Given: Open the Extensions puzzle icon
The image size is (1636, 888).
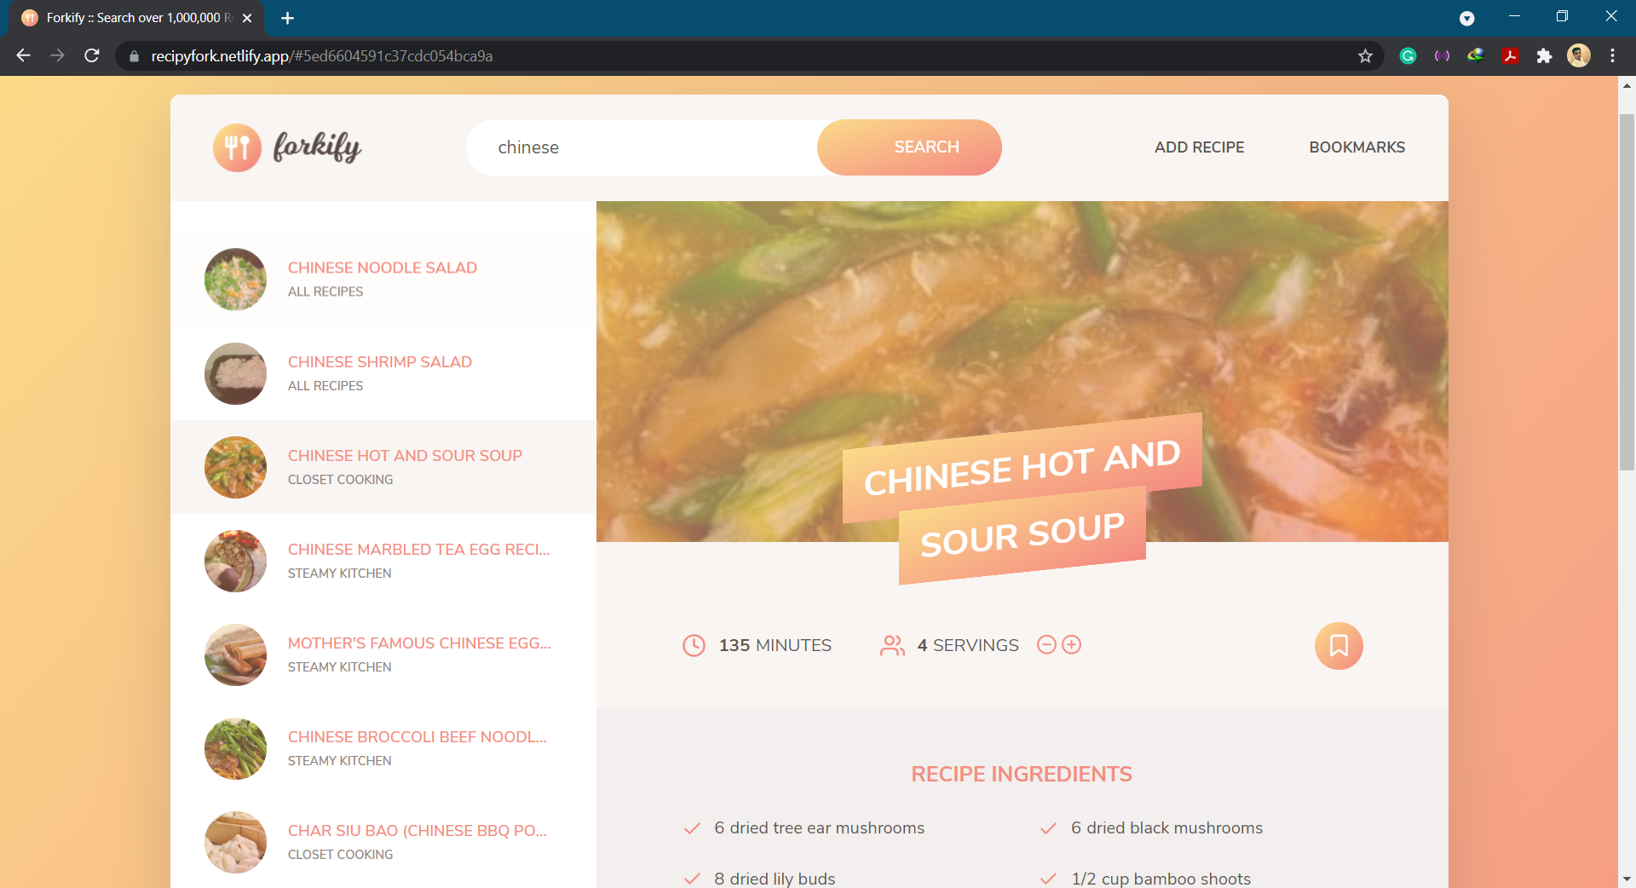Looking at the screenshot, I should (x=1544, y=56).
